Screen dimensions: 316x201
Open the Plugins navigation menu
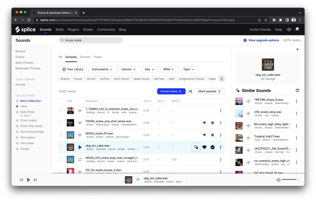(x=73, y=29)
